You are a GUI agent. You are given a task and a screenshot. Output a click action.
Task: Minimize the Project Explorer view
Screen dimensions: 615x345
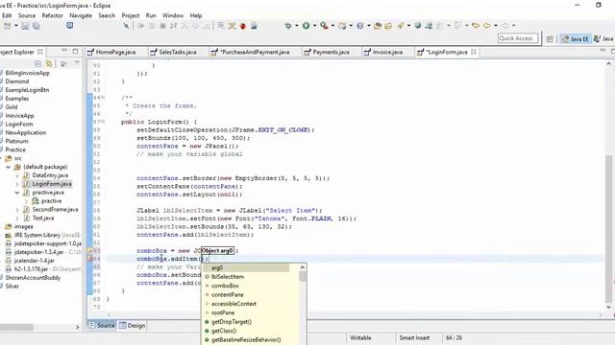click(x=64, y=51)
